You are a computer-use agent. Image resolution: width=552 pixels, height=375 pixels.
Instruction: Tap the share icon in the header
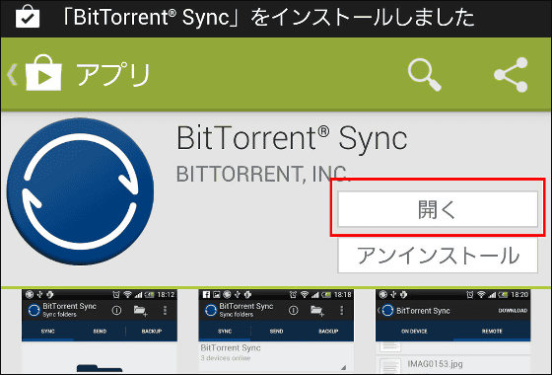tap(511, 75)
